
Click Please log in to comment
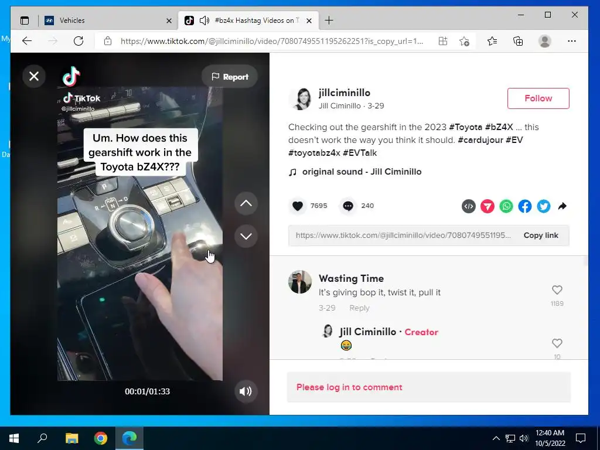coord(349,387)
